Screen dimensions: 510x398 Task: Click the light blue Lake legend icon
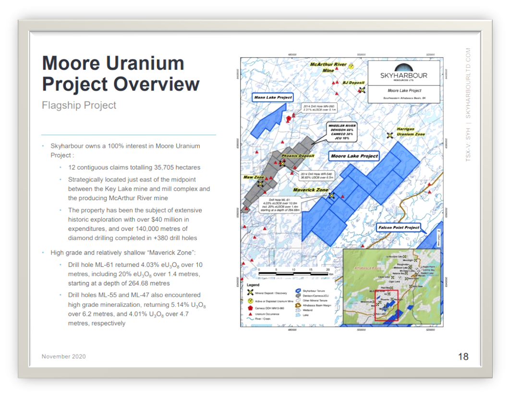pos(298,315)
